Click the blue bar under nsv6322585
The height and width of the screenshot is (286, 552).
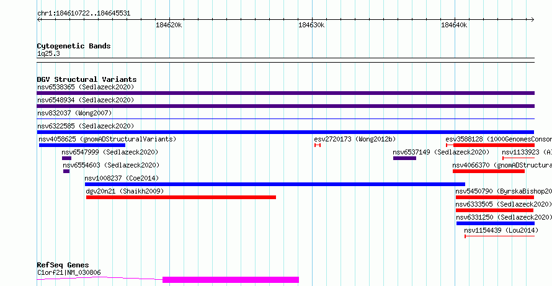285,132
